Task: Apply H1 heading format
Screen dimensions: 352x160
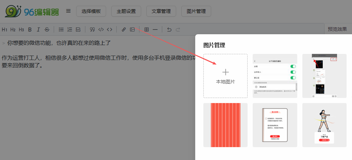Action: point(4,29)
